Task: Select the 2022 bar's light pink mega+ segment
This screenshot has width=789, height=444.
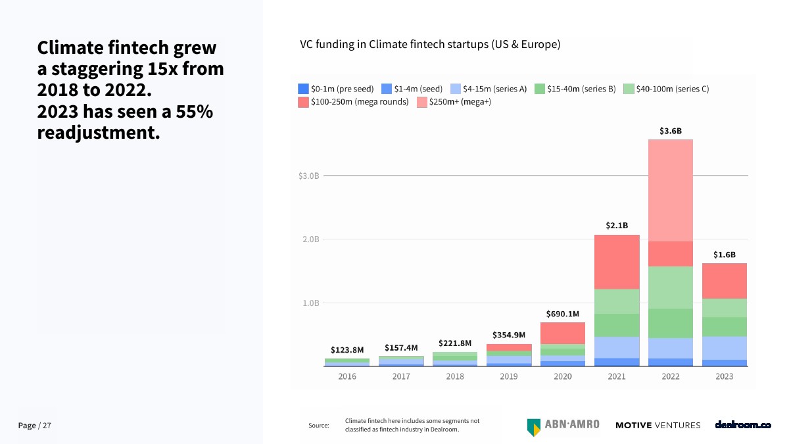Action: click(x=670, y=190)
